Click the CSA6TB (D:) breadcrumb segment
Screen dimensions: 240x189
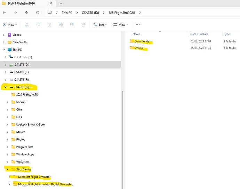(x=90, y=13)
